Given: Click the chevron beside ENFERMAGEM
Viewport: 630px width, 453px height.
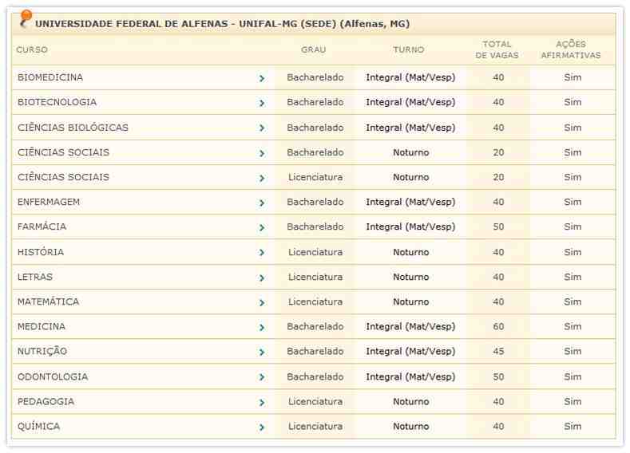Looking at the screenshot, I should click(x=262, y=203).
